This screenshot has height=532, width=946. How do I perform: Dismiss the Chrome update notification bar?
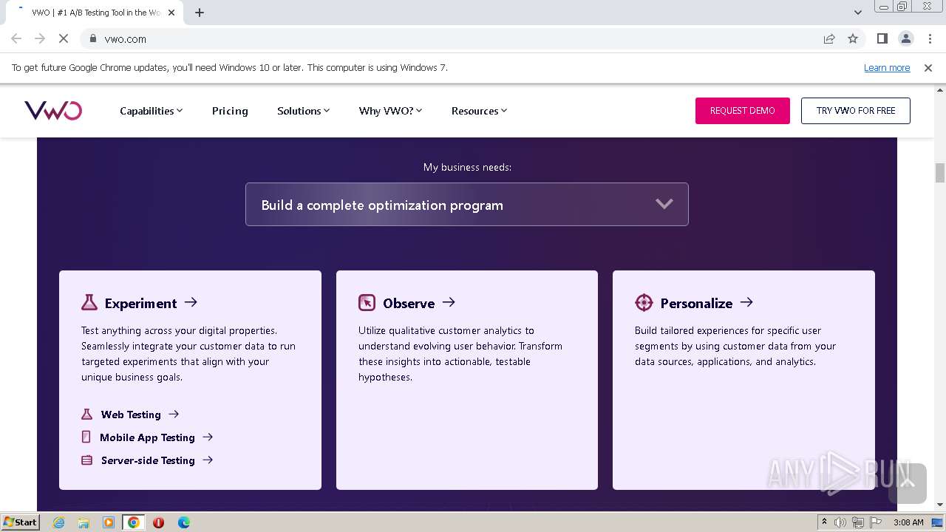tap(928, 67)
